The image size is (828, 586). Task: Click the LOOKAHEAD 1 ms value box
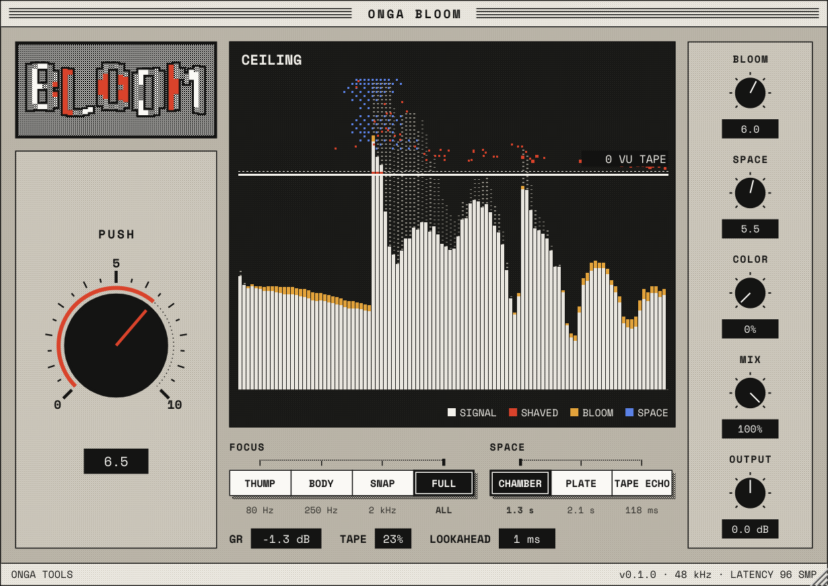click(527, 539)
